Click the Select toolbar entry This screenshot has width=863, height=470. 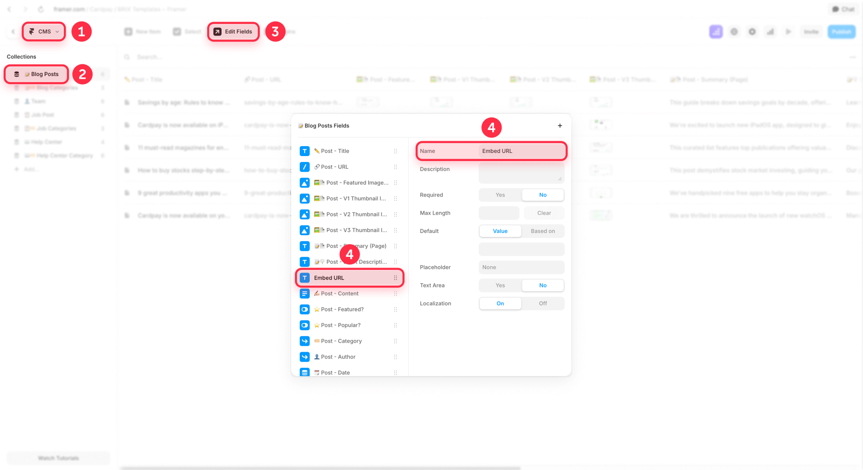pos(187,31)
